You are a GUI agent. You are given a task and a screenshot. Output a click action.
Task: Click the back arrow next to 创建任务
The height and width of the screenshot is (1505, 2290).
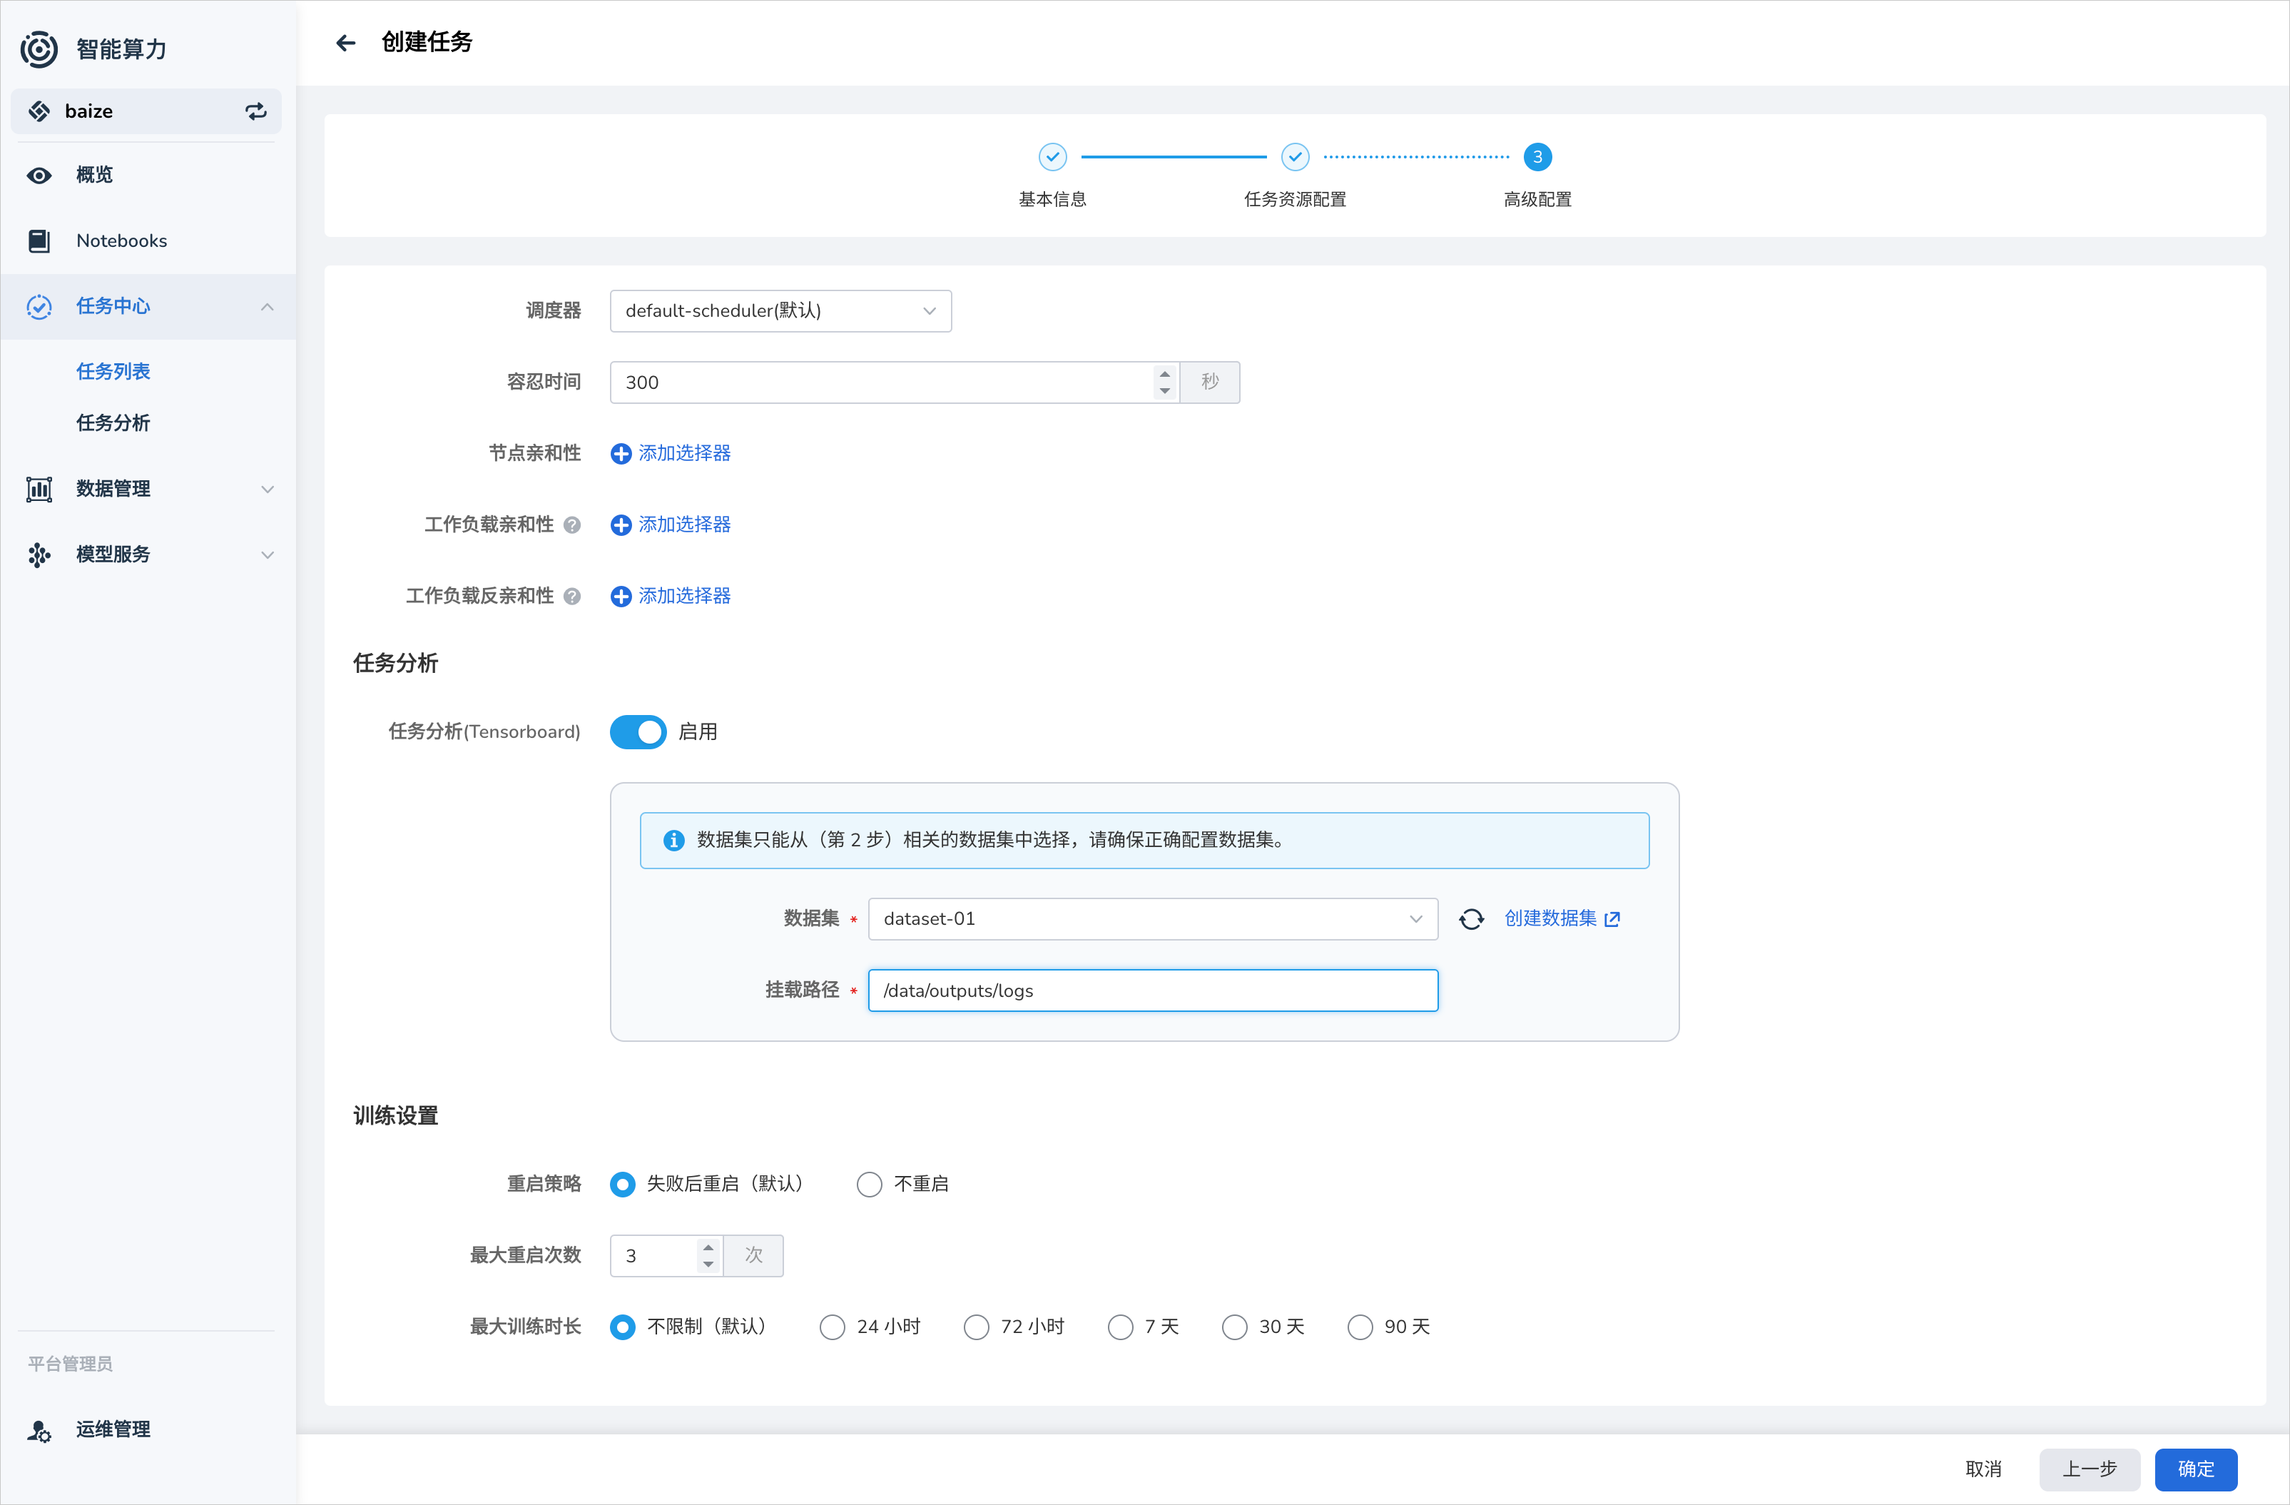(345, 42)
